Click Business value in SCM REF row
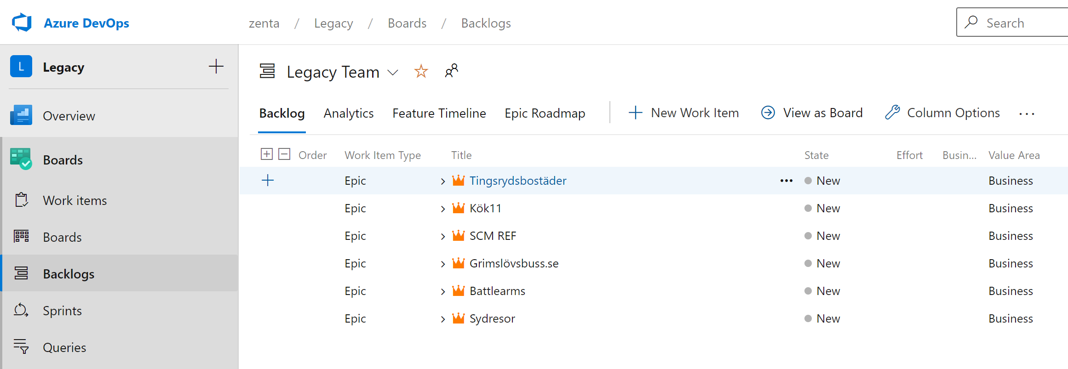Image resolution: width=1068 pixels, height=369 pixels. pyautogui.click(x=1011, y=236)
